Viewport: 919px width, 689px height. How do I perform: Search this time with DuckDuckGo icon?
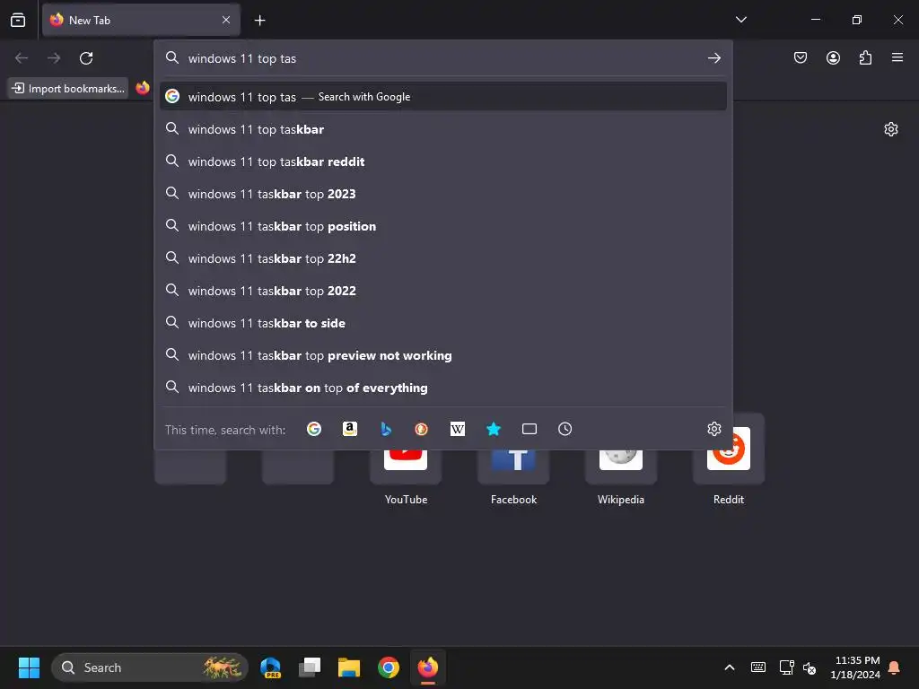coord(422,430)
